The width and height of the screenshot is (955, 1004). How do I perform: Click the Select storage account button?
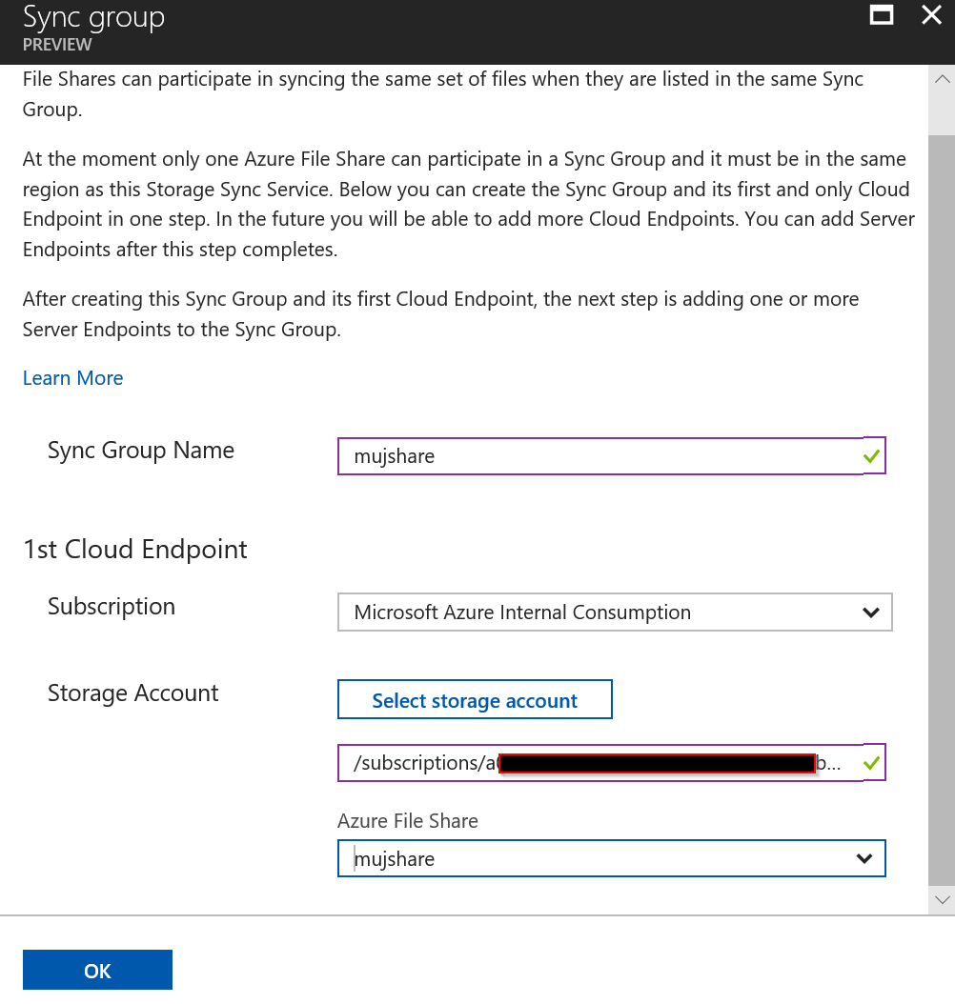(475, 700)
